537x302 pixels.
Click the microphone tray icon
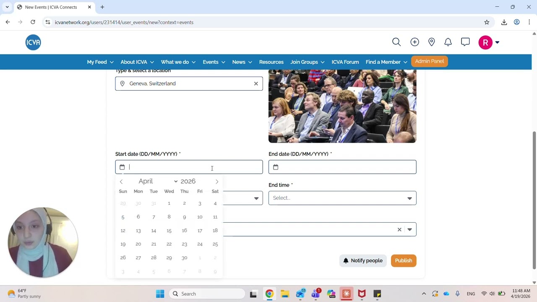click(x=458, y=294)
